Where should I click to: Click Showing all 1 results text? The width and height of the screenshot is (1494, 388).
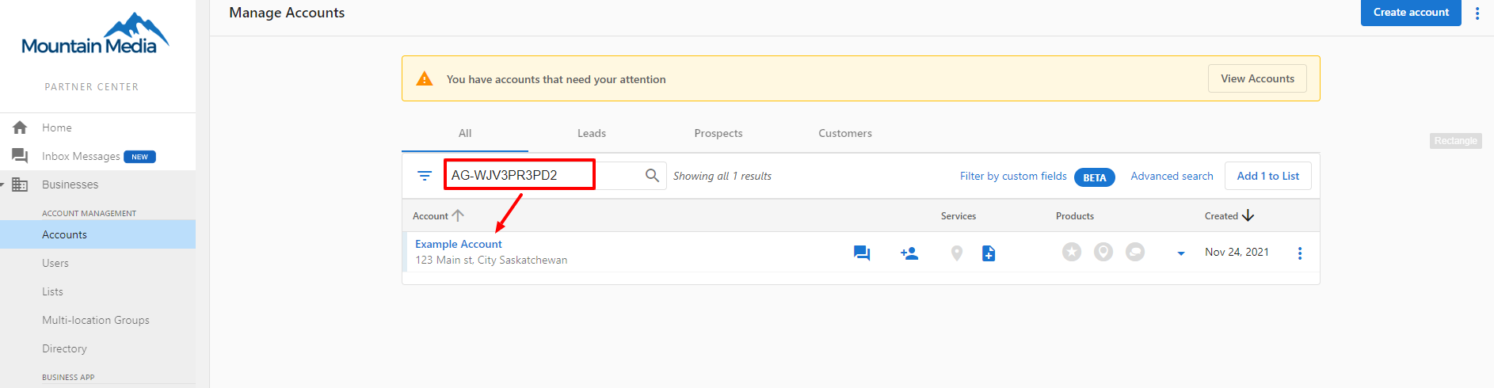point(722,176)
